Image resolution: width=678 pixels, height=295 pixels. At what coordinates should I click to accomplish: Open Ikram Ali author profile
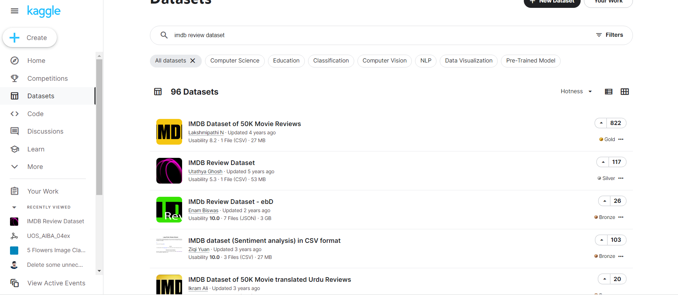198,288
